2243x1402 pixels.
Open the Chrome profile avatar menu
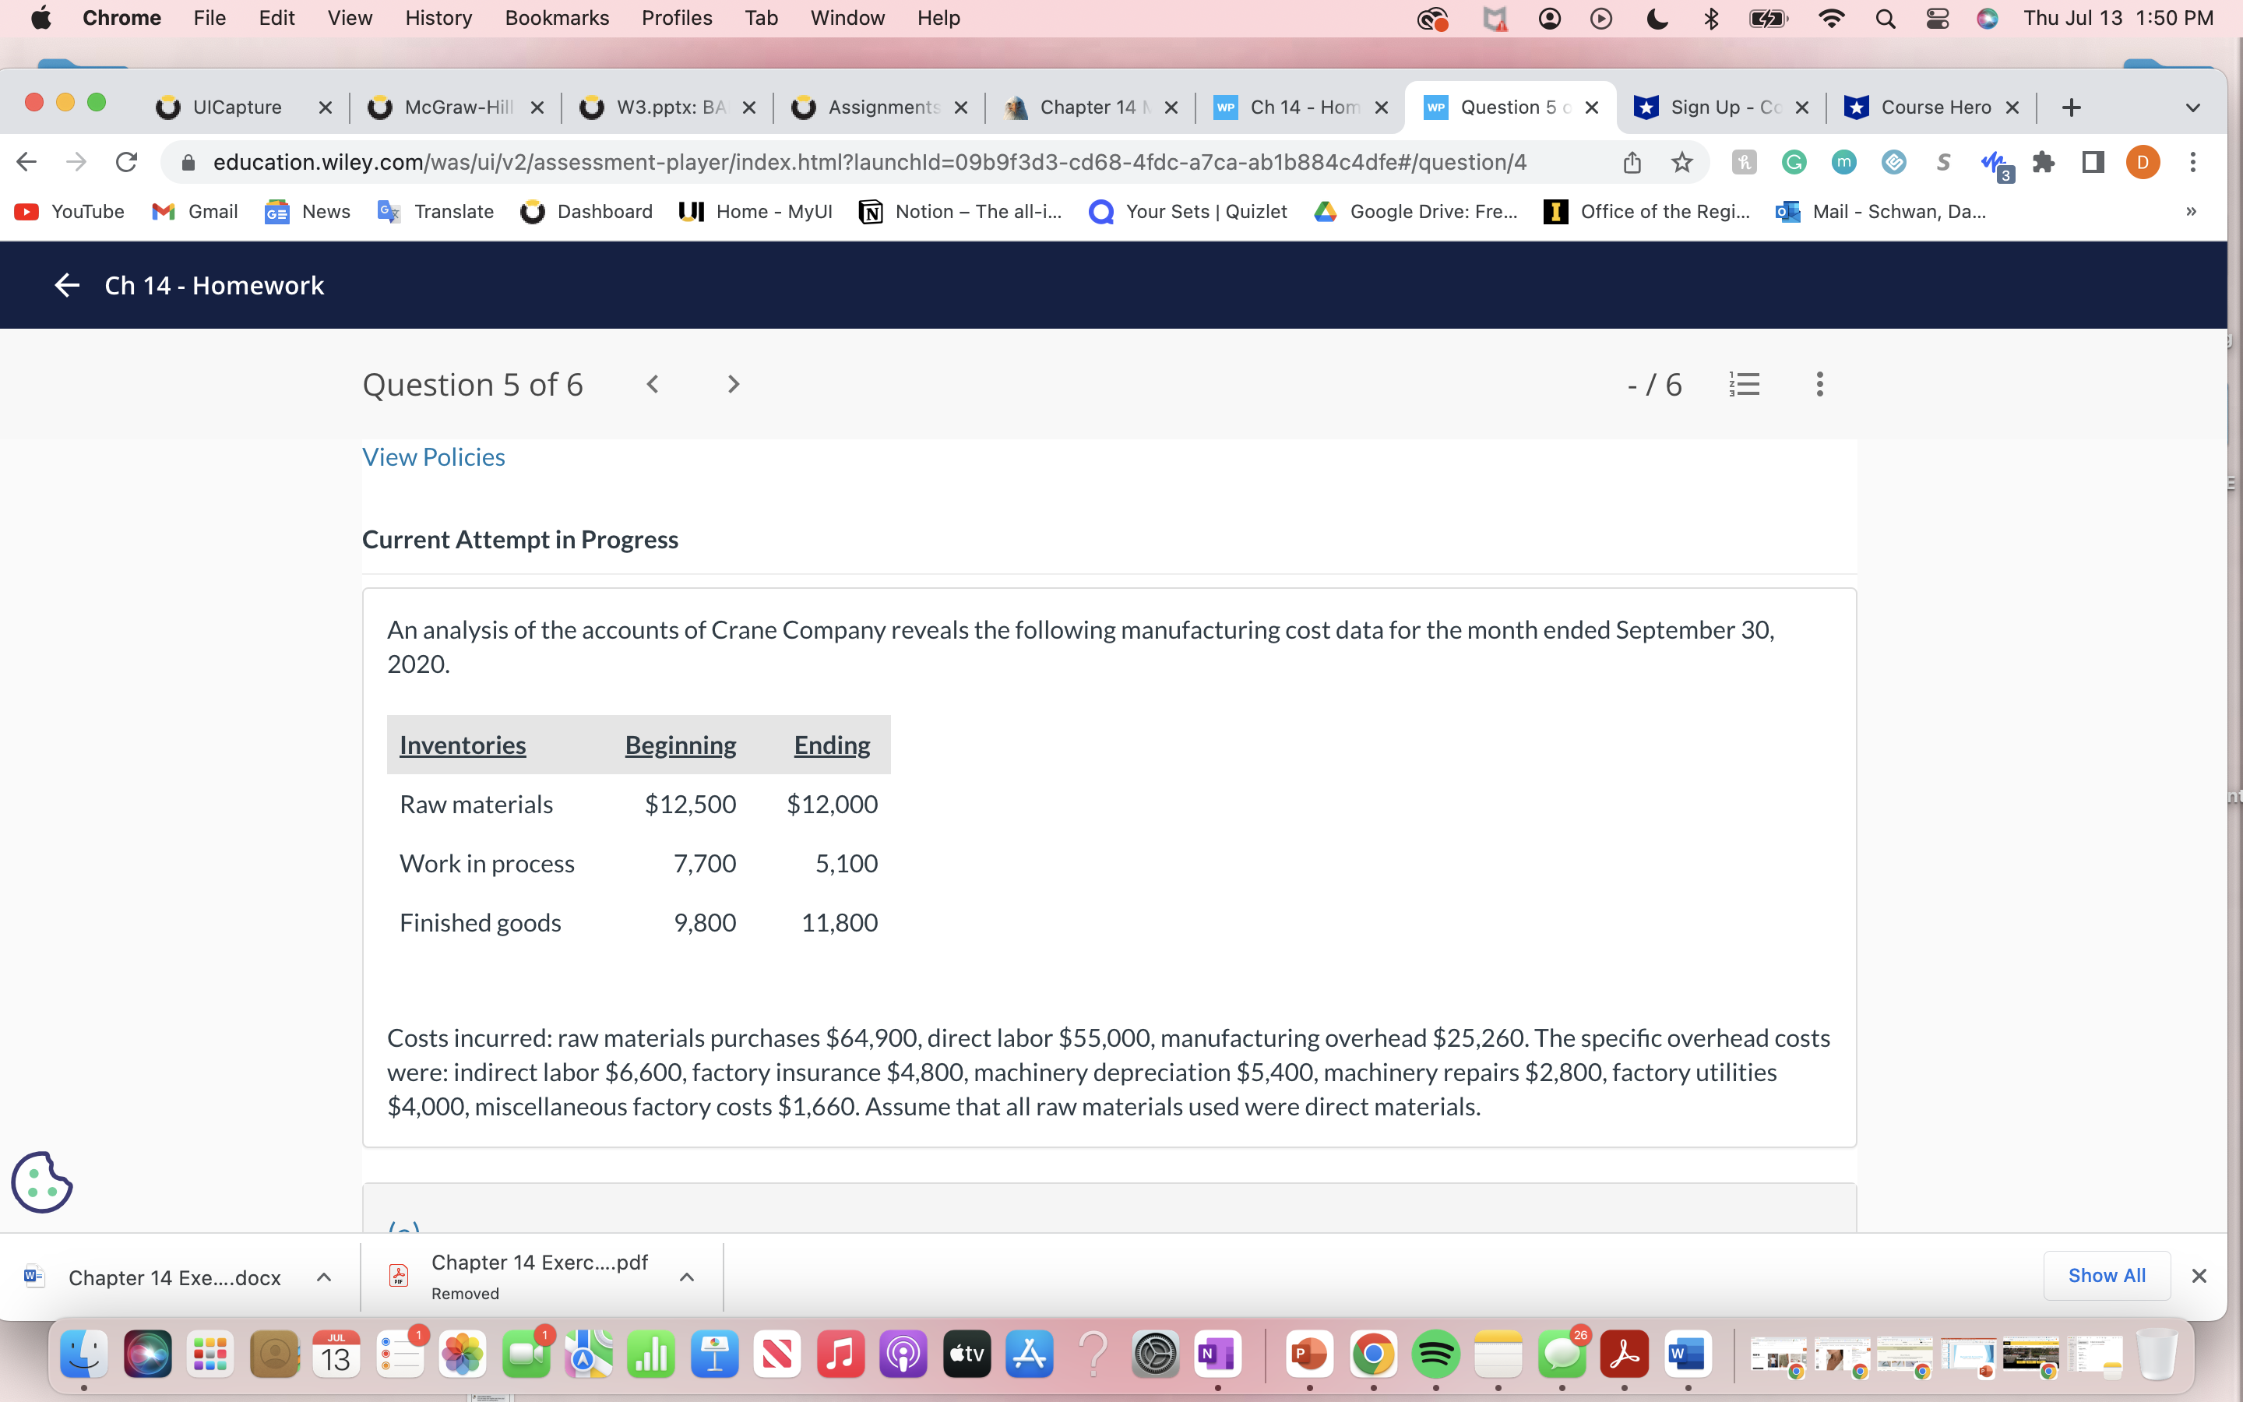click(x=2142, y=162)
